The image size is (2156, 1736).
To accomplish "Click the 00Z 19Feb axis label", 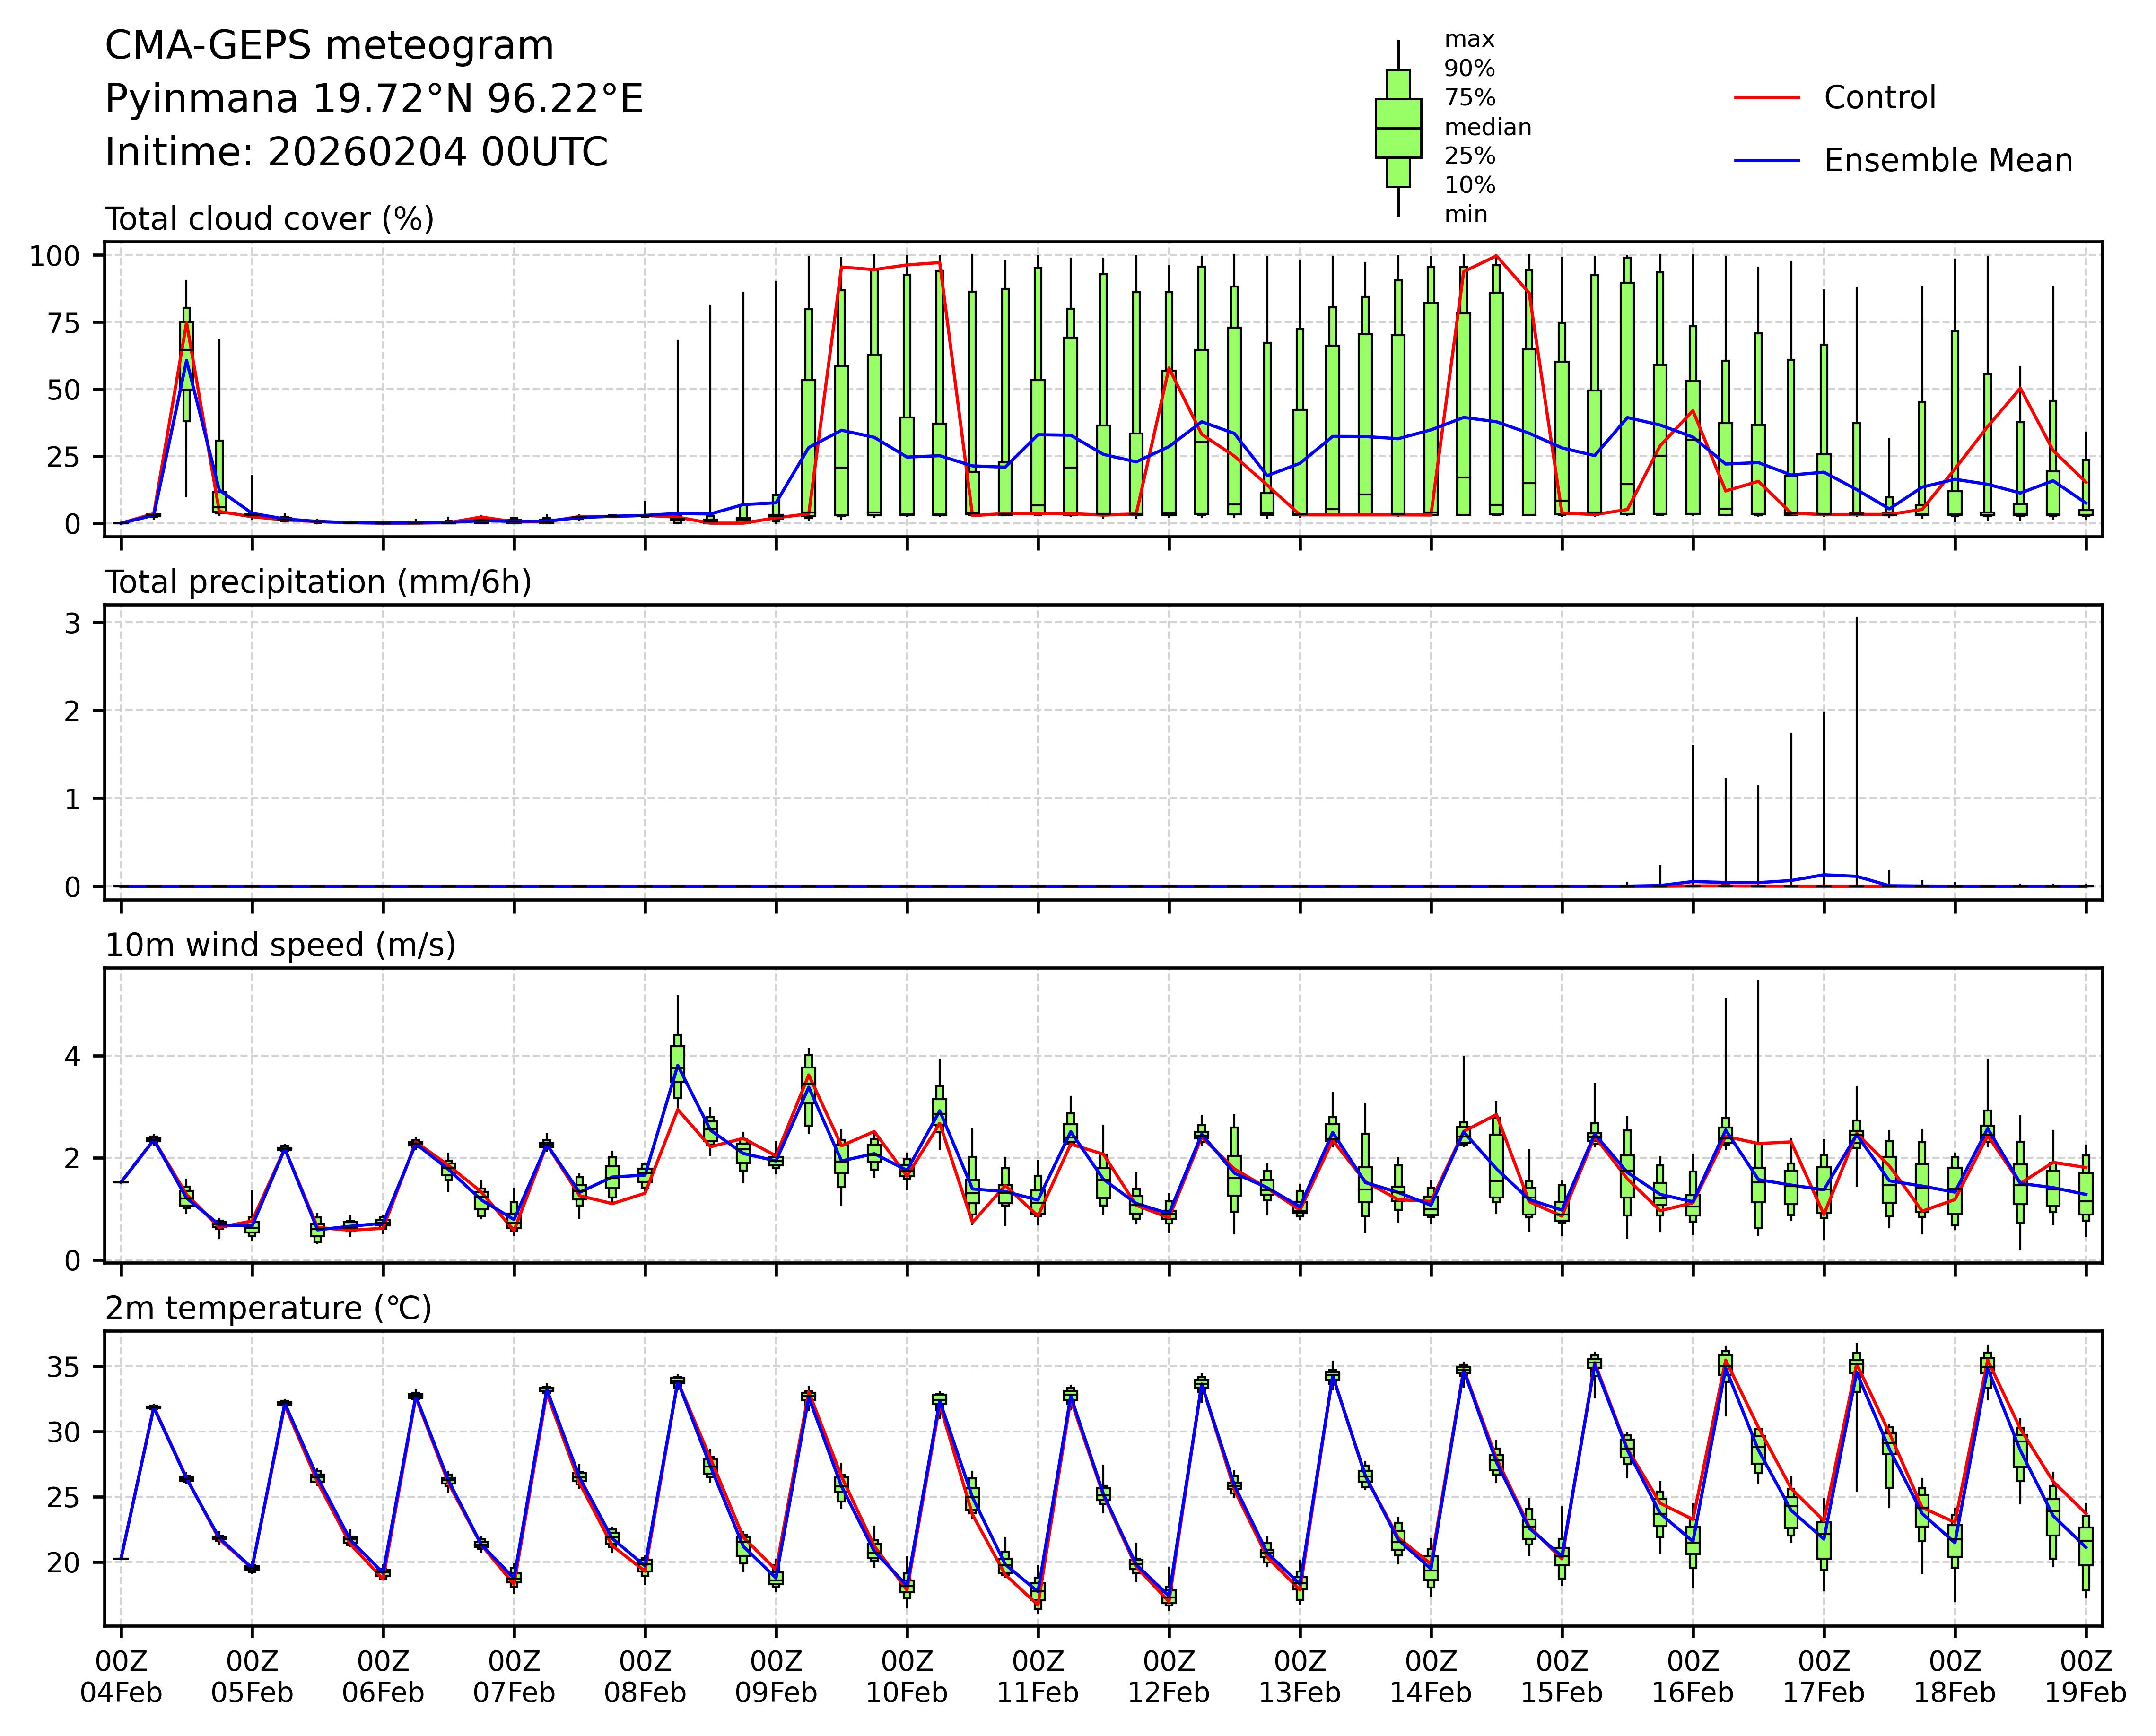I will tap(2085, 1677).
